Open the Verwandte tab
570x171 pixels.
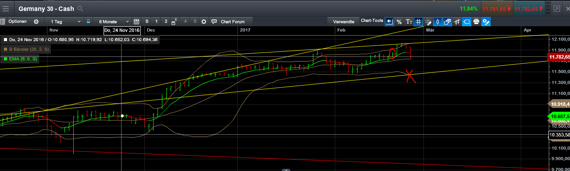click(344, 21)
